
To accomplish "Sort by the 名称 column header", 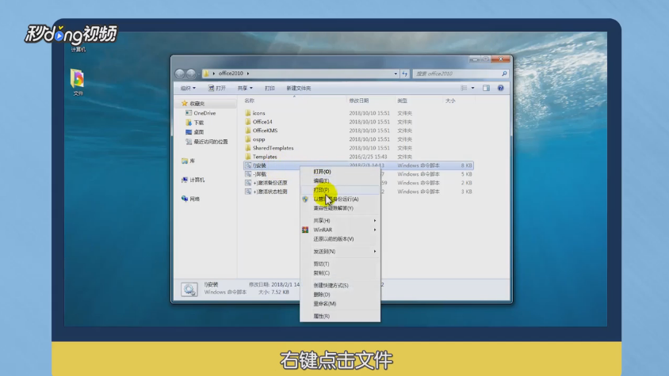I will coord(250,101).
